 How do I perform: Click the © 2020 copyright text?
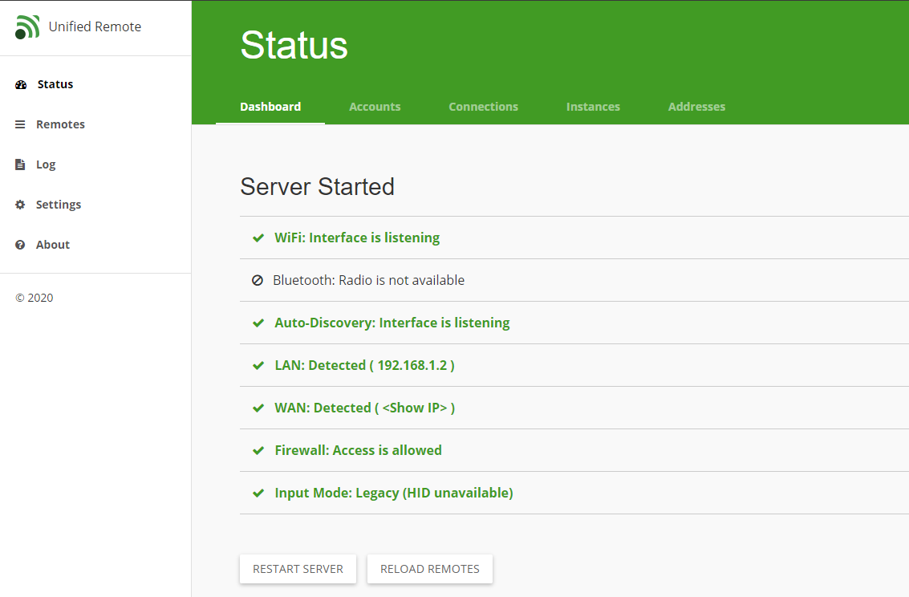pos(34,298)
